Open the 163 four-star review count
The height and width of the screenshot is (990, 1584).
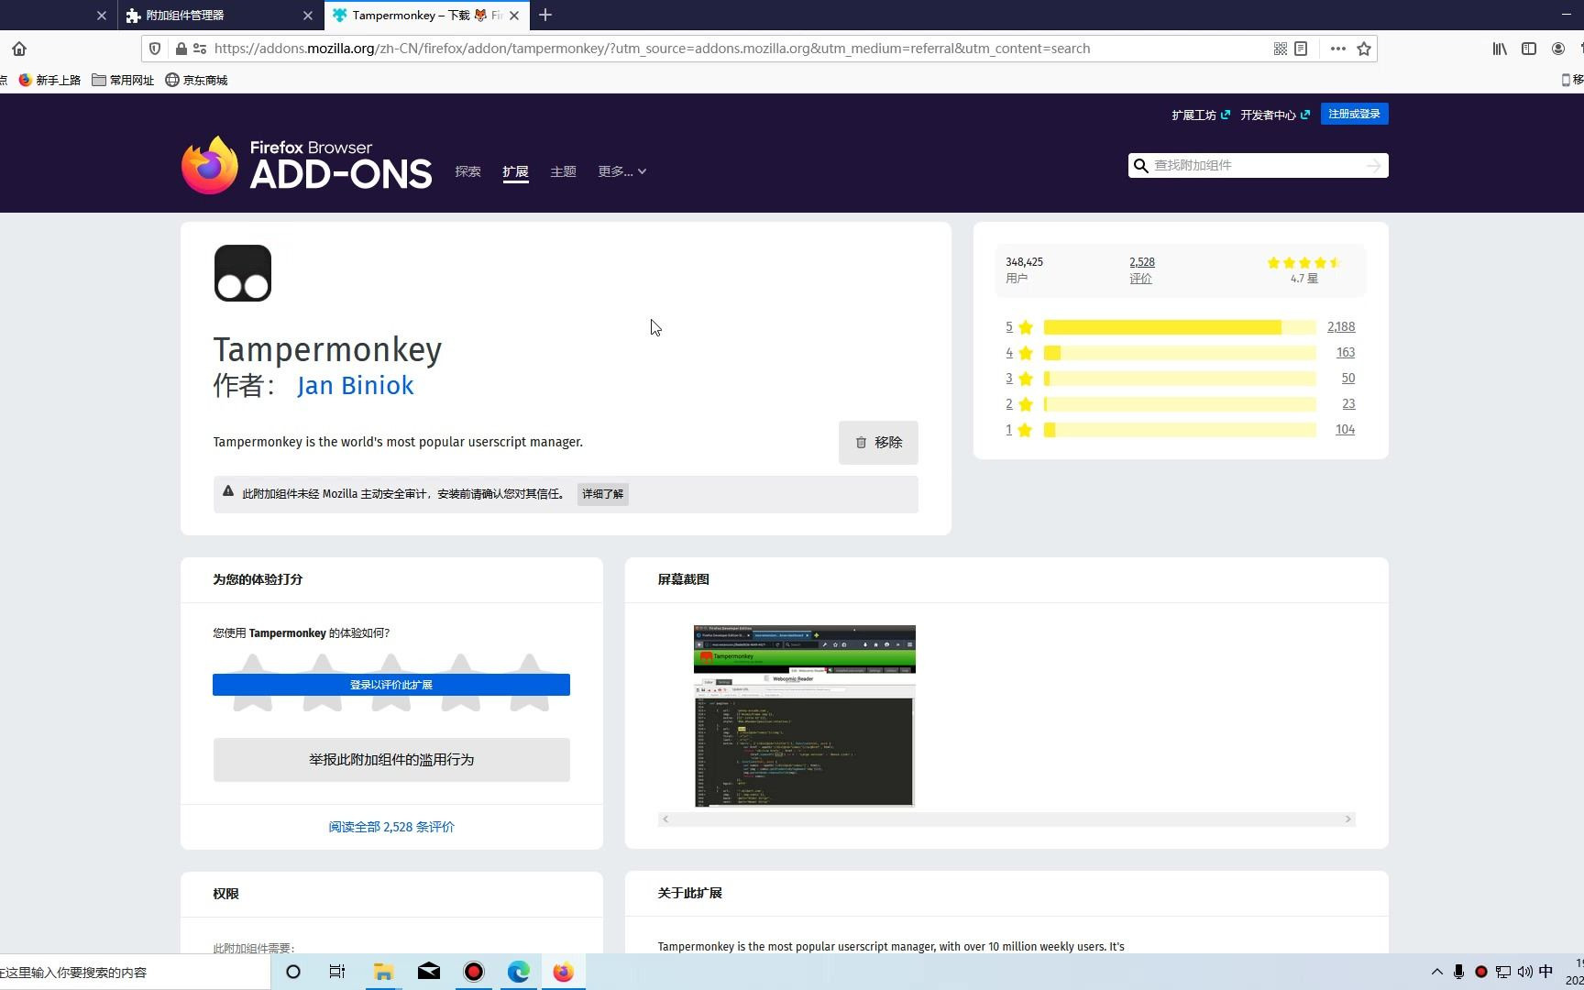1346,353
